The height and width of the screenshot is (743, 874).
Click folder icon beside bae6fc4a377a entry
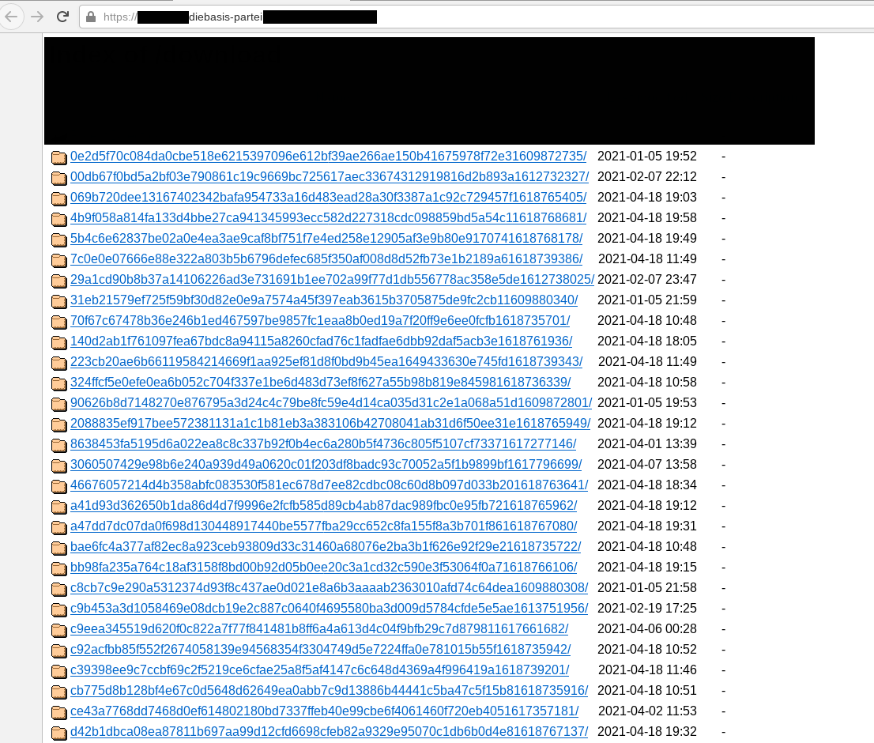(59, 548)
